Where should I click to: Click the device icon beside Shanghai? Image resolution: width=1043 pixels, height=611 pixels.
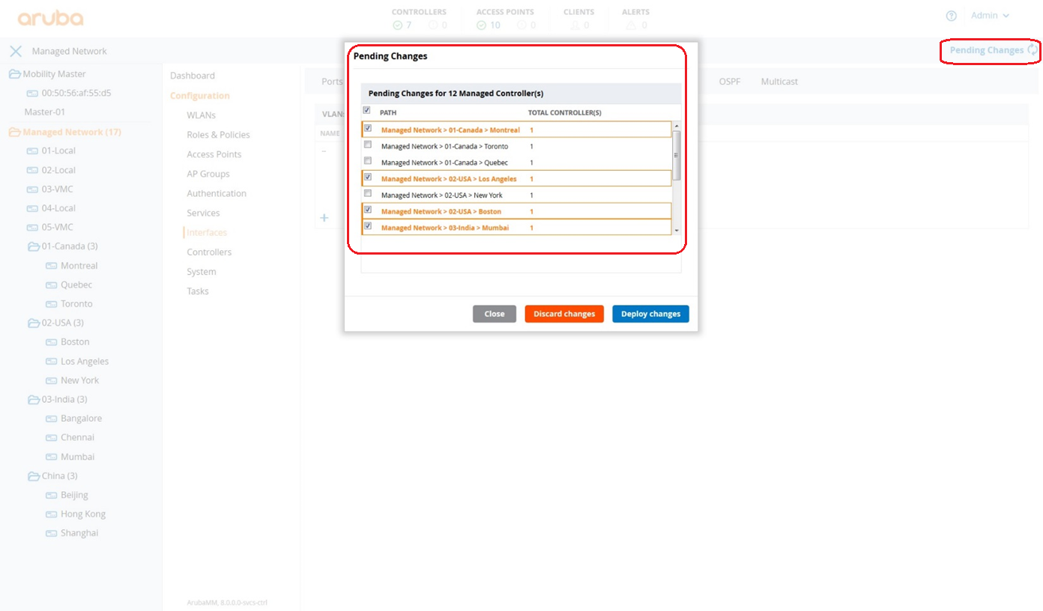click(x=51, y=533)
